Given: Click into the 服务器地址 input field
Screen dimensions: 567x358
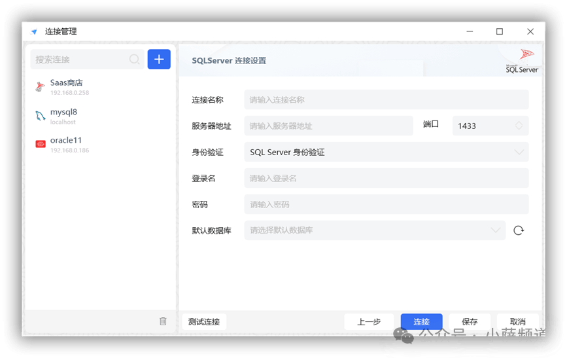Looking at the screenshot, I should pyautogui.click(x=328, y=126).
